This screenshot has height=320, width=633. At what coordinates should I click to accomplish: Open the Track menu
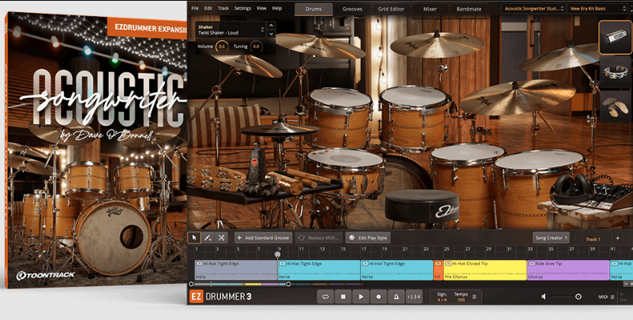(x=223, y=8)
